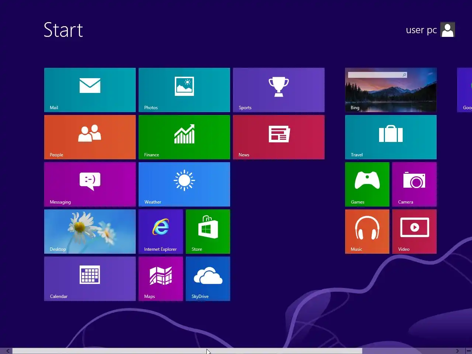Open the Calendar tile
Image resolution: width=472 pixels, height=354 pixels.
(90, 279)
